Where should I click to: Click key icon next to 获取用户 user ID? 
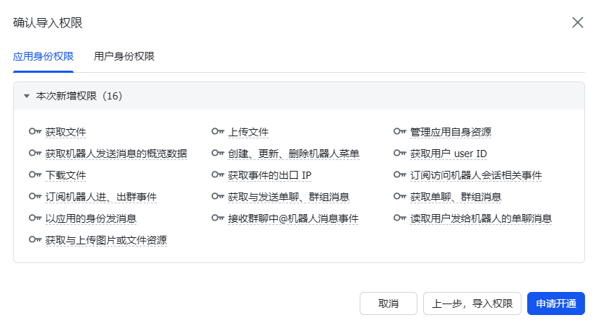(399, 154)
